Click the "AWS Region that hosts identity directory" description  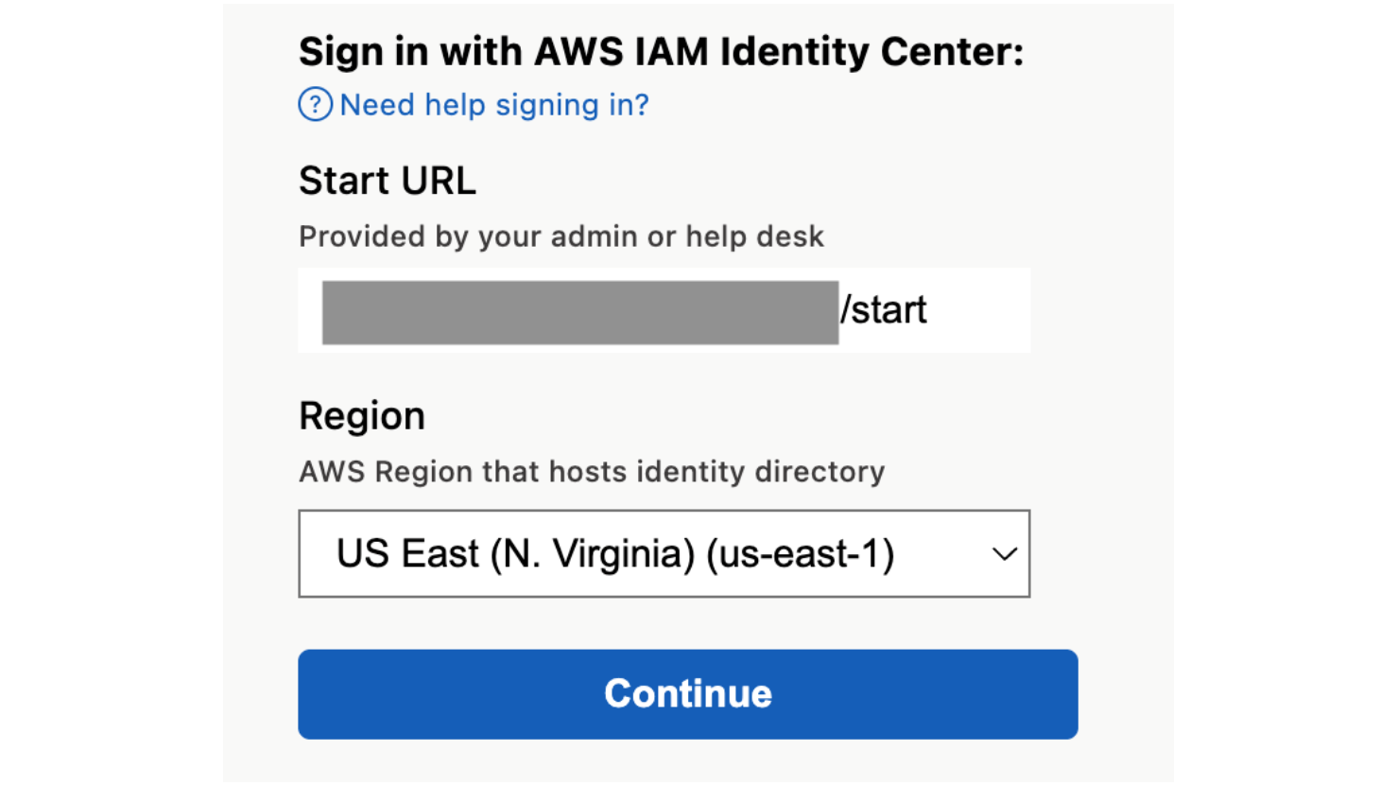(x=592, y=471)
